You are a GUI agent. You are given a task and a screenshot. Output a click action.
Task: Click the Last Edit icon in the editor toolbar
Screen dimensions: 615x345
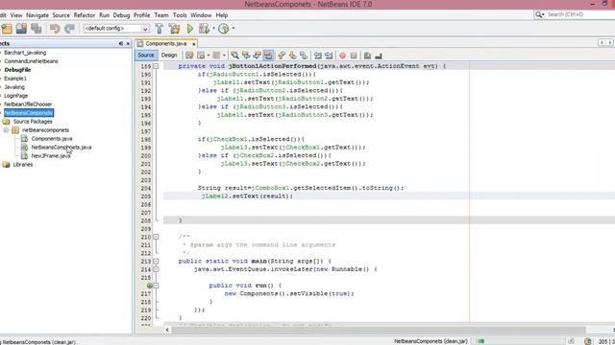pyautogui.click(x=189, y=56)
